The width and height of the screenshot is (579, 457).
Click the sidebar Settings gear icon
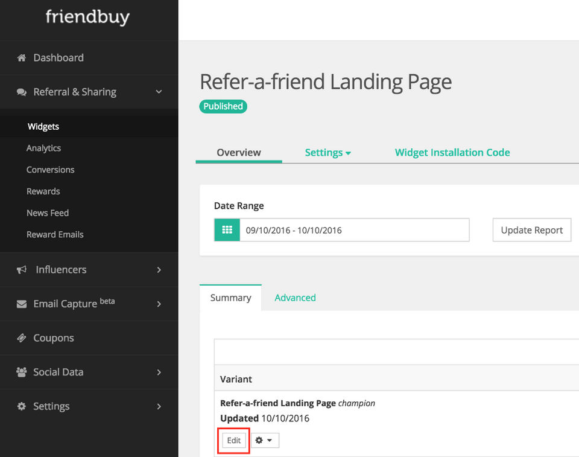tap(22, 406)
